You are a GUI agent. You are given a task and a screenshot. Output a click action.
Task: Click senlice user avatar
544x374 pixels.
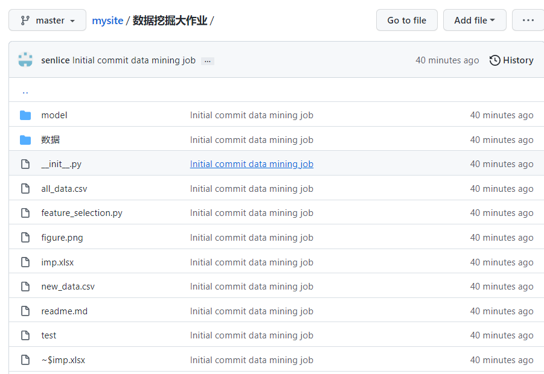tap(25, 60)
